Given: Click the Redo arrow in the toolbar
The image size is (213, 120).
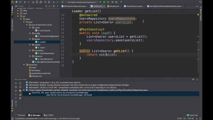Looking at the screenshot, I should 29,2.
